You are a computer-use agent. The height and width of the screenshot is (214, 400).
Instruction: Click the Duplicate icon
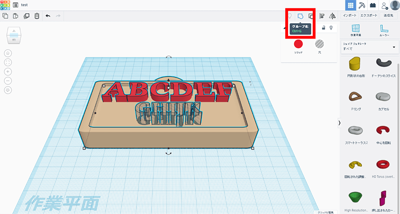pyautogui.click(x=26, y=16)
